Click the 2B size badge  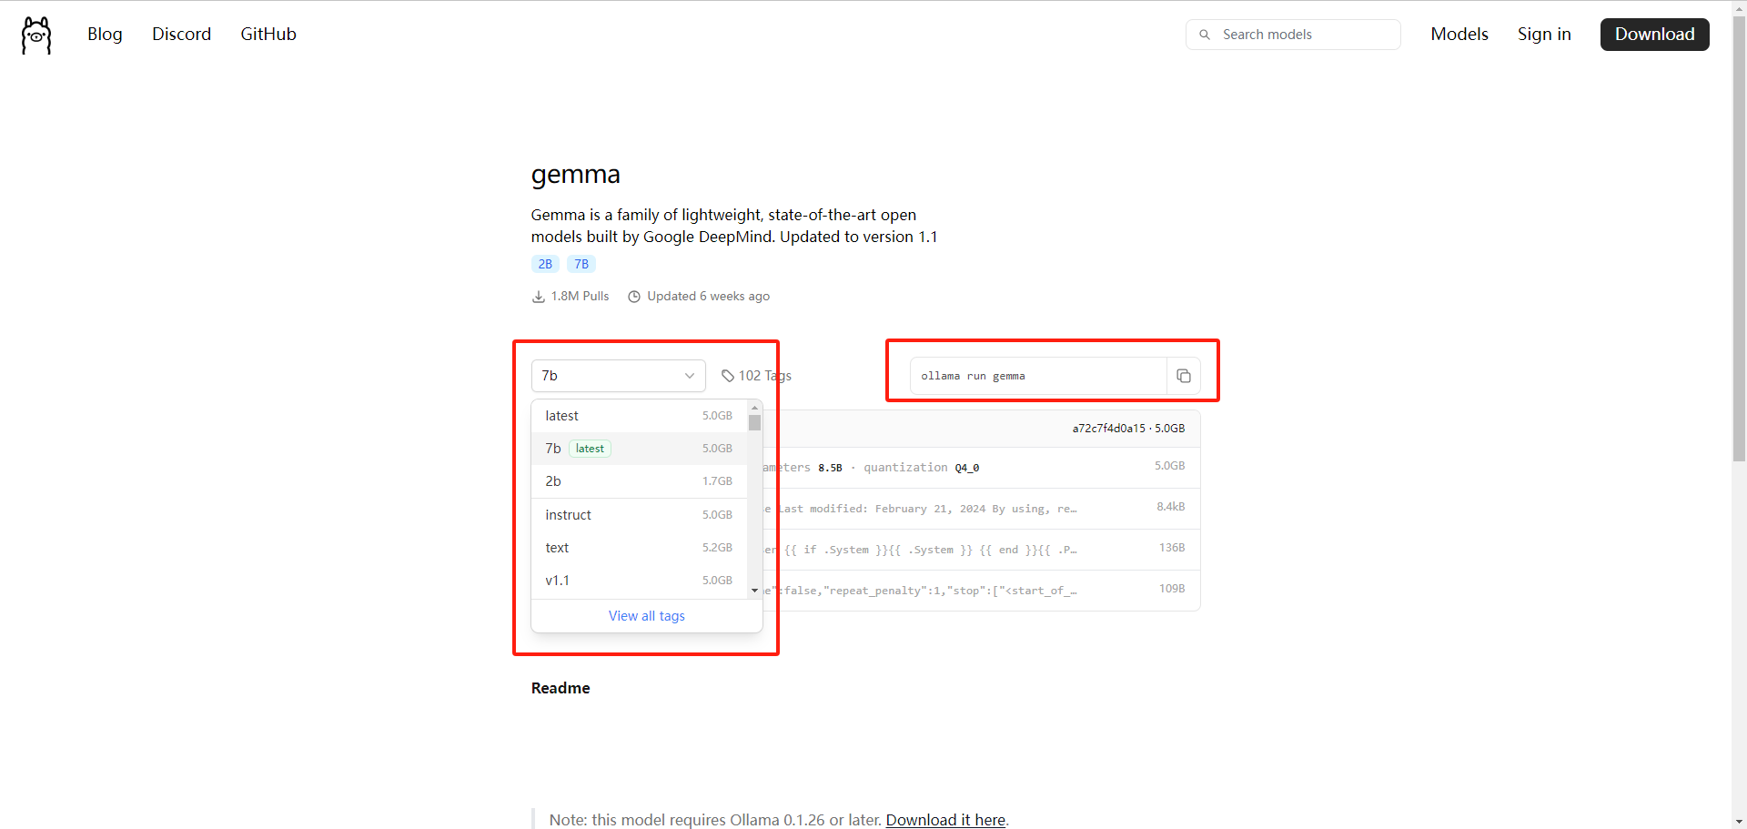point(545,264)
